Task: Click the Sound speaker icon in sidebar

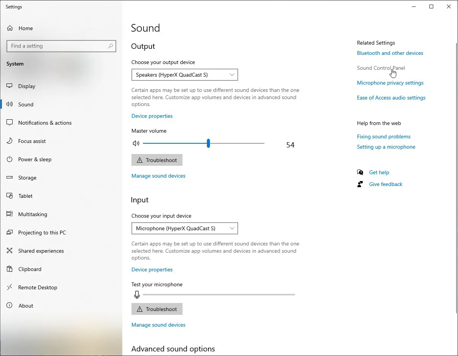Action: [x=10, y=104]
